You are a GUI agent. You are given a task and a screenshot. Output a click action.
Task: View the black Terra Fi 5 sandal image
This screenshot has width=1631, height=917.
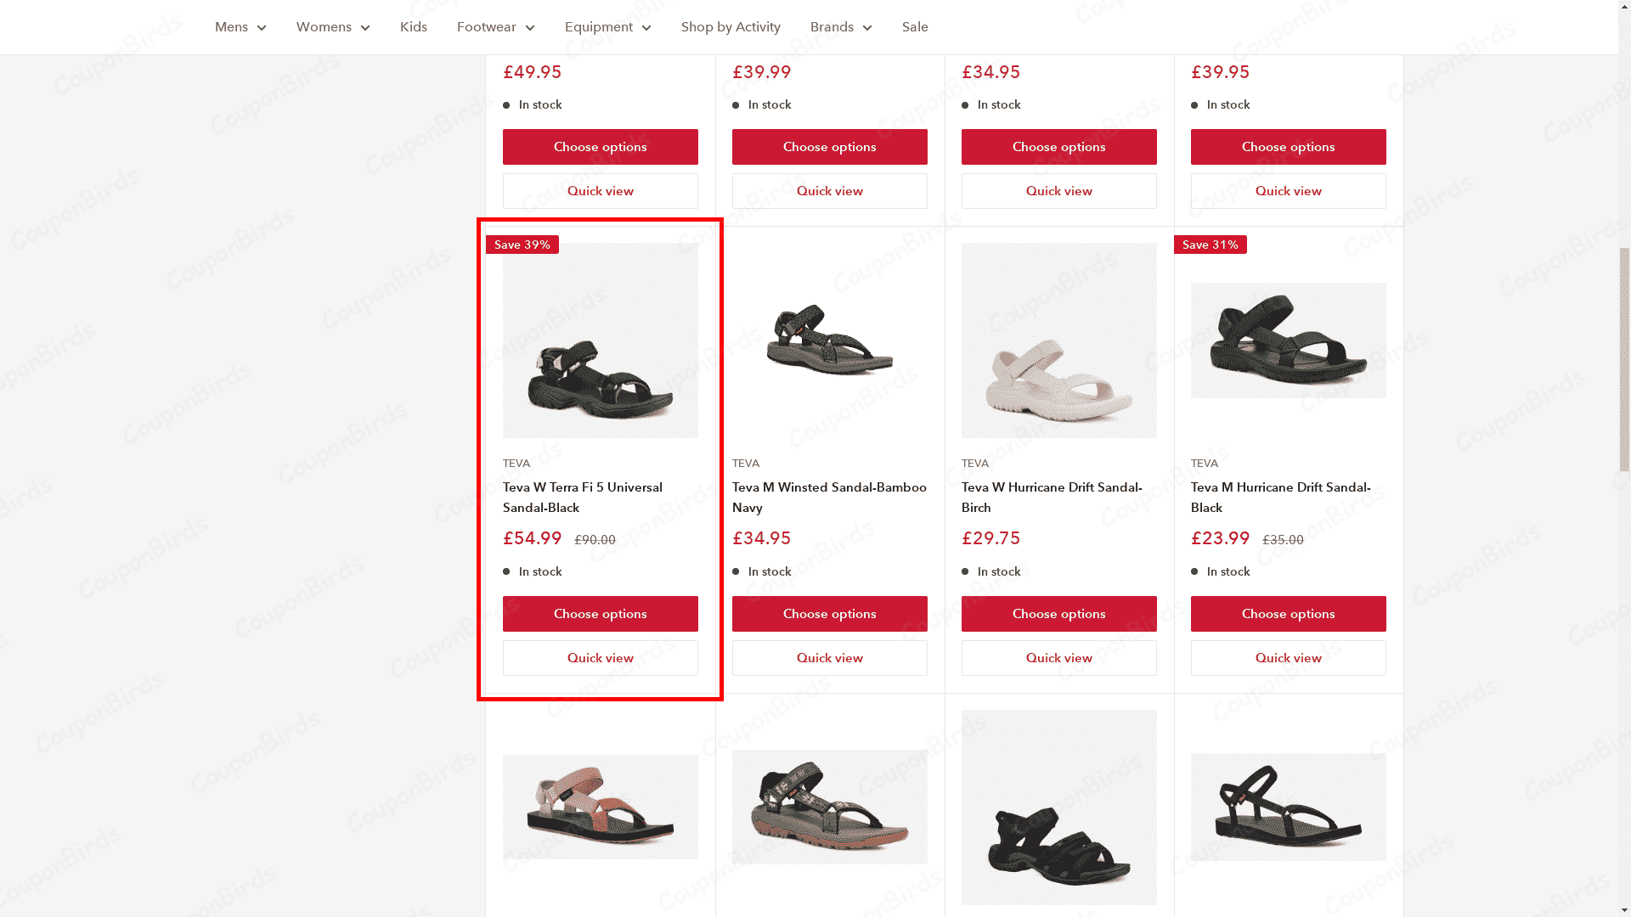[x=600, y=340]
